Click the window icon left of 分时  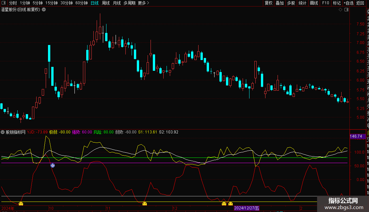tap(4, 3)
